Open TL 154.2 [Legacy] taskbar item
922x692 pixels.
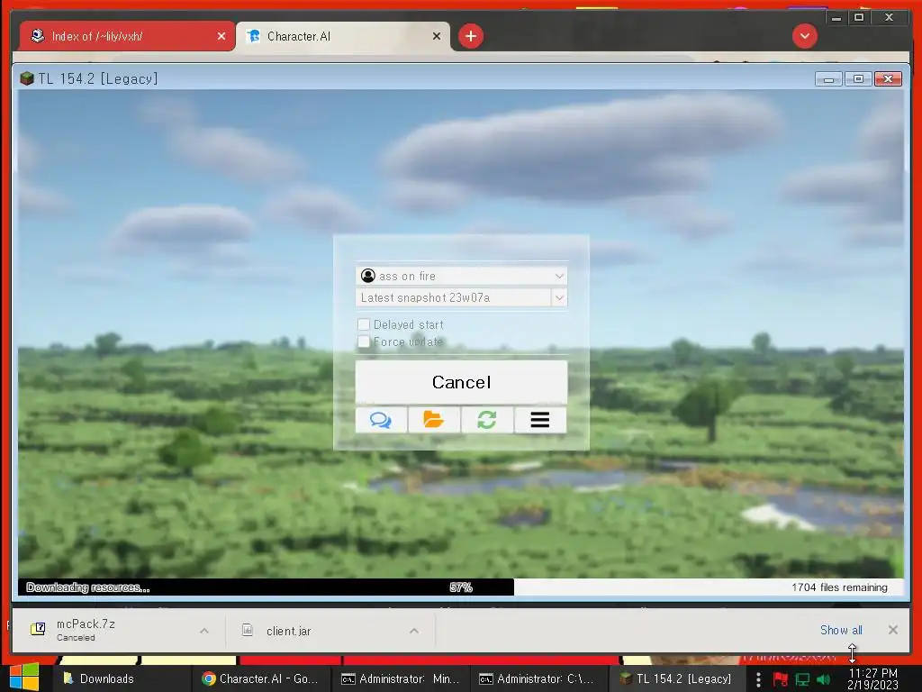click(677, 678)
